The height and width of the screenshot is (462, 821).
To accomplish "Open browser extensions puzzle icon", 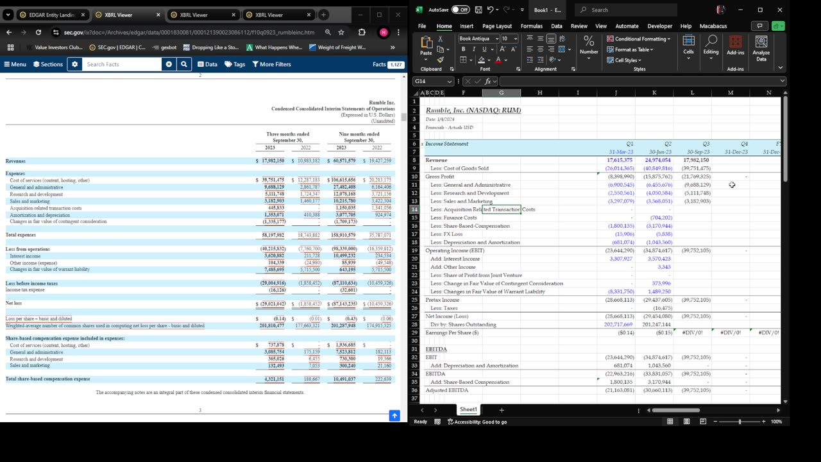I will point(362,32).
